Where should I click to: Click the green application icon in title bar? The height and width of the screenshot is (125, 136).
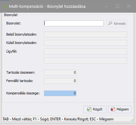click(5, 6)
